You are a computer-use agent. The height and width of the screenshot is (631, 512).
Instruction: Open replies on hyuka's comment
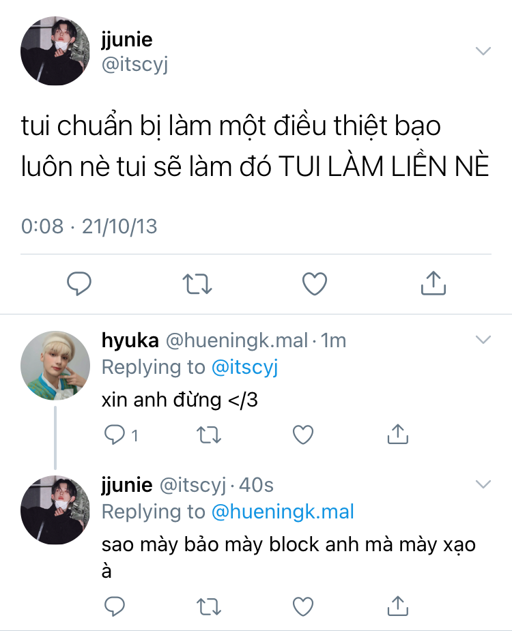121,435
